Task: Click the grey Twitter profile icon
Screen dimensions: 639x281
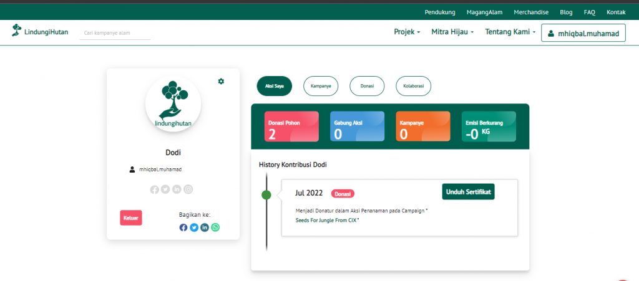Action: point(165,189)
